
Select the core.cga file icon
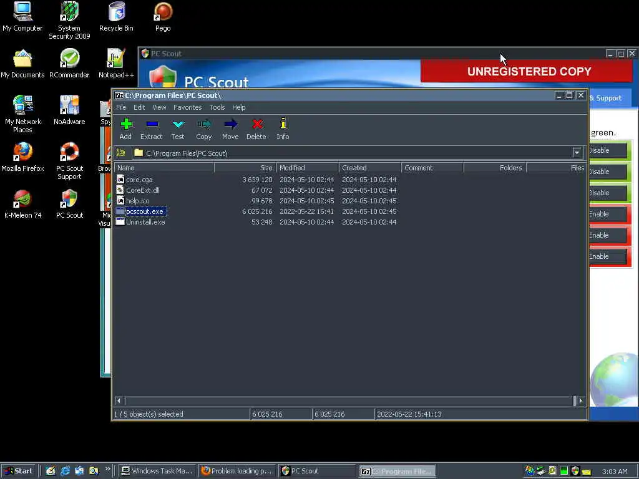(x=120, y=179)
